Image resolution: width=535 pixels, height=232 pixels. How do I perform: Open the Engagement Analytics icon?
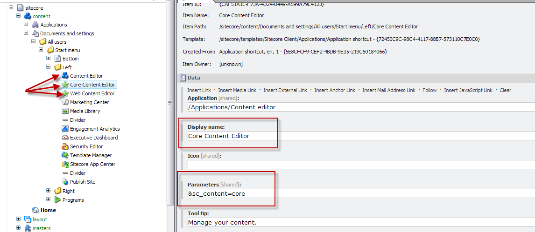click(x=65, y=129)
